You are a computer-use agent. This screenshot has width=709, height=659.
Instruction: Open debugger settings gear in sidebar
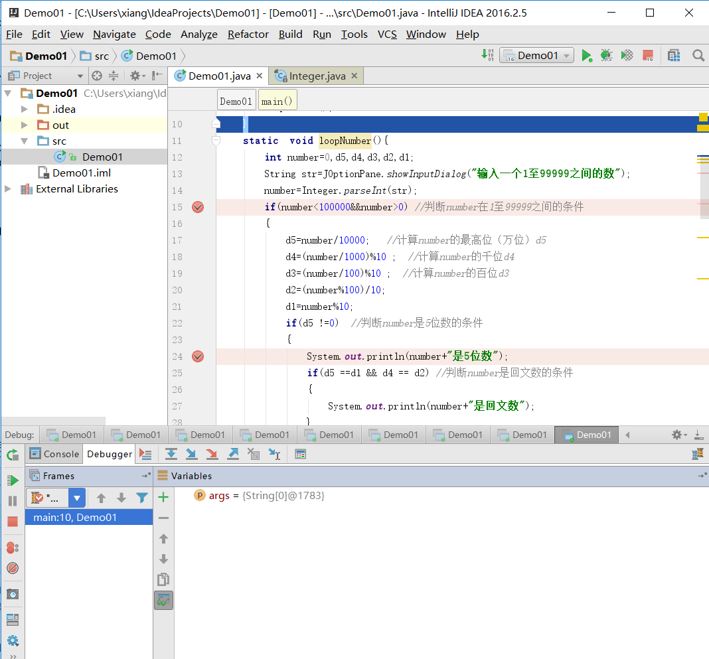13,640
